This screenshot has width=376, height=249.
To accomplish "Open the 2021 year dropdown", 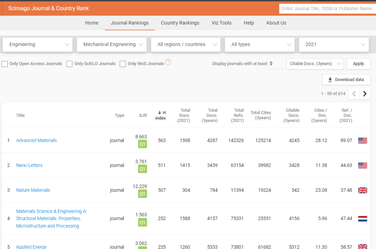I will [x=334, y=44].
